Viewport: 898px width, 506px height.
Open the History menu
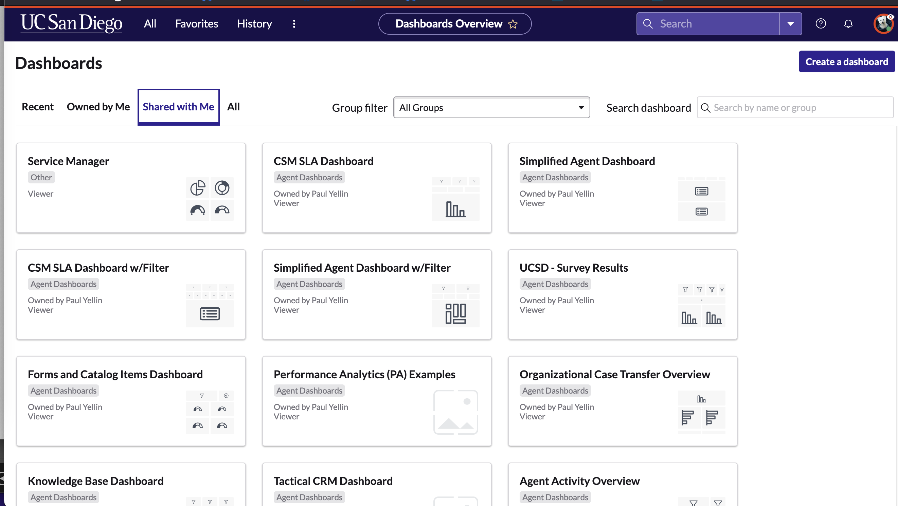pos(254,23)
